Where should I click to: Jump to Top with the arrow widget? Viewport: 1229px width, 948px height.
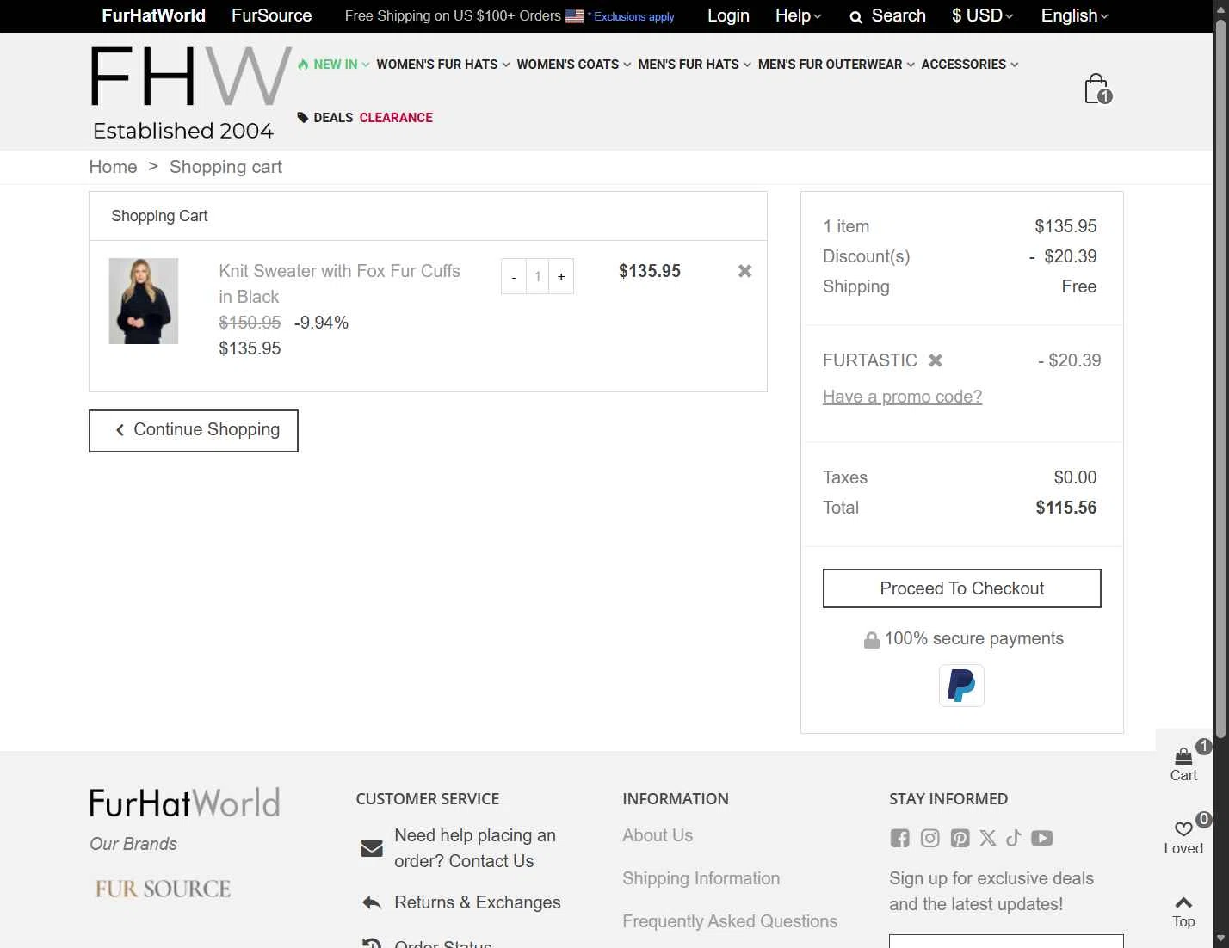1183,912
